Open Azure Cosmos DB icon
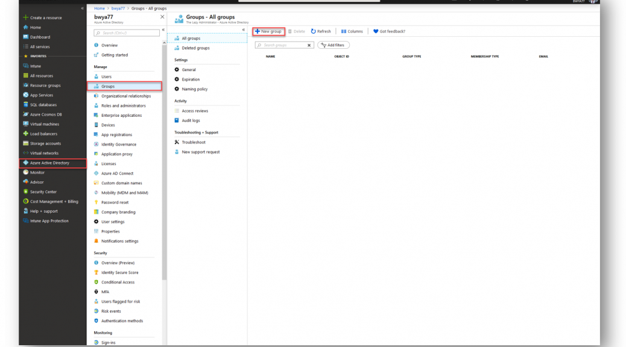This screenshot has height=347, width=626. [25, 114]
